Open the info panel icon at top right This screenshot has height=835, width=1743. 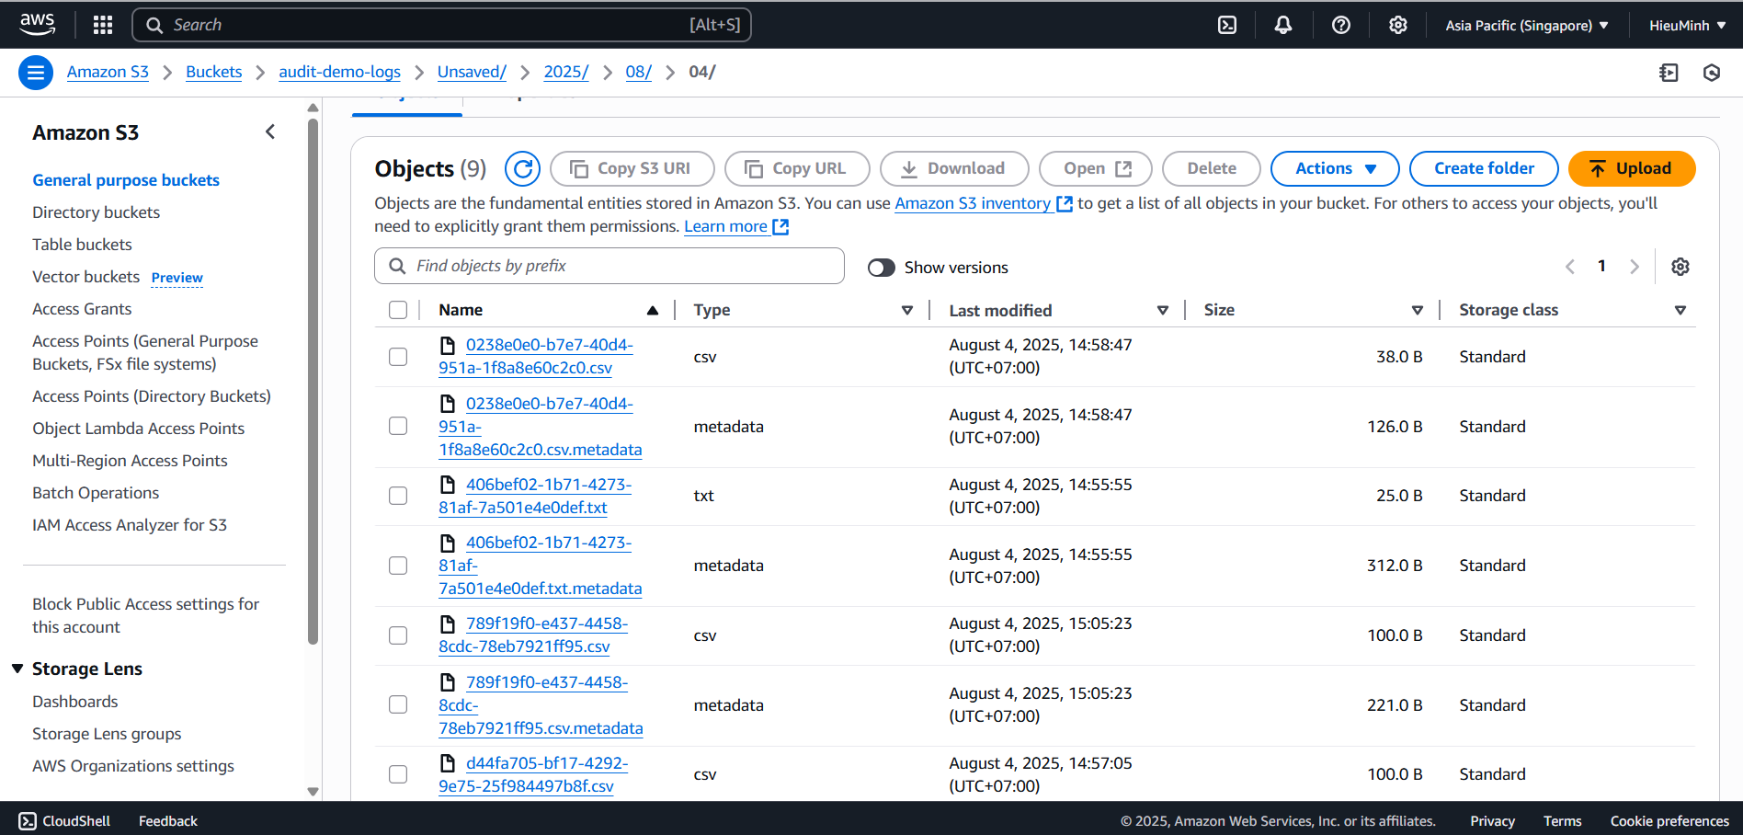coord(1669,73)
